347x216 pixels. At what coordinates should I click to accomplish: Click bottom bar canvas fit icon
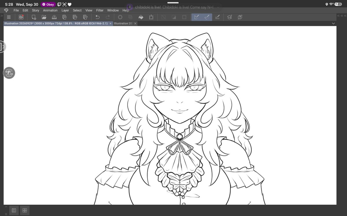25,210
